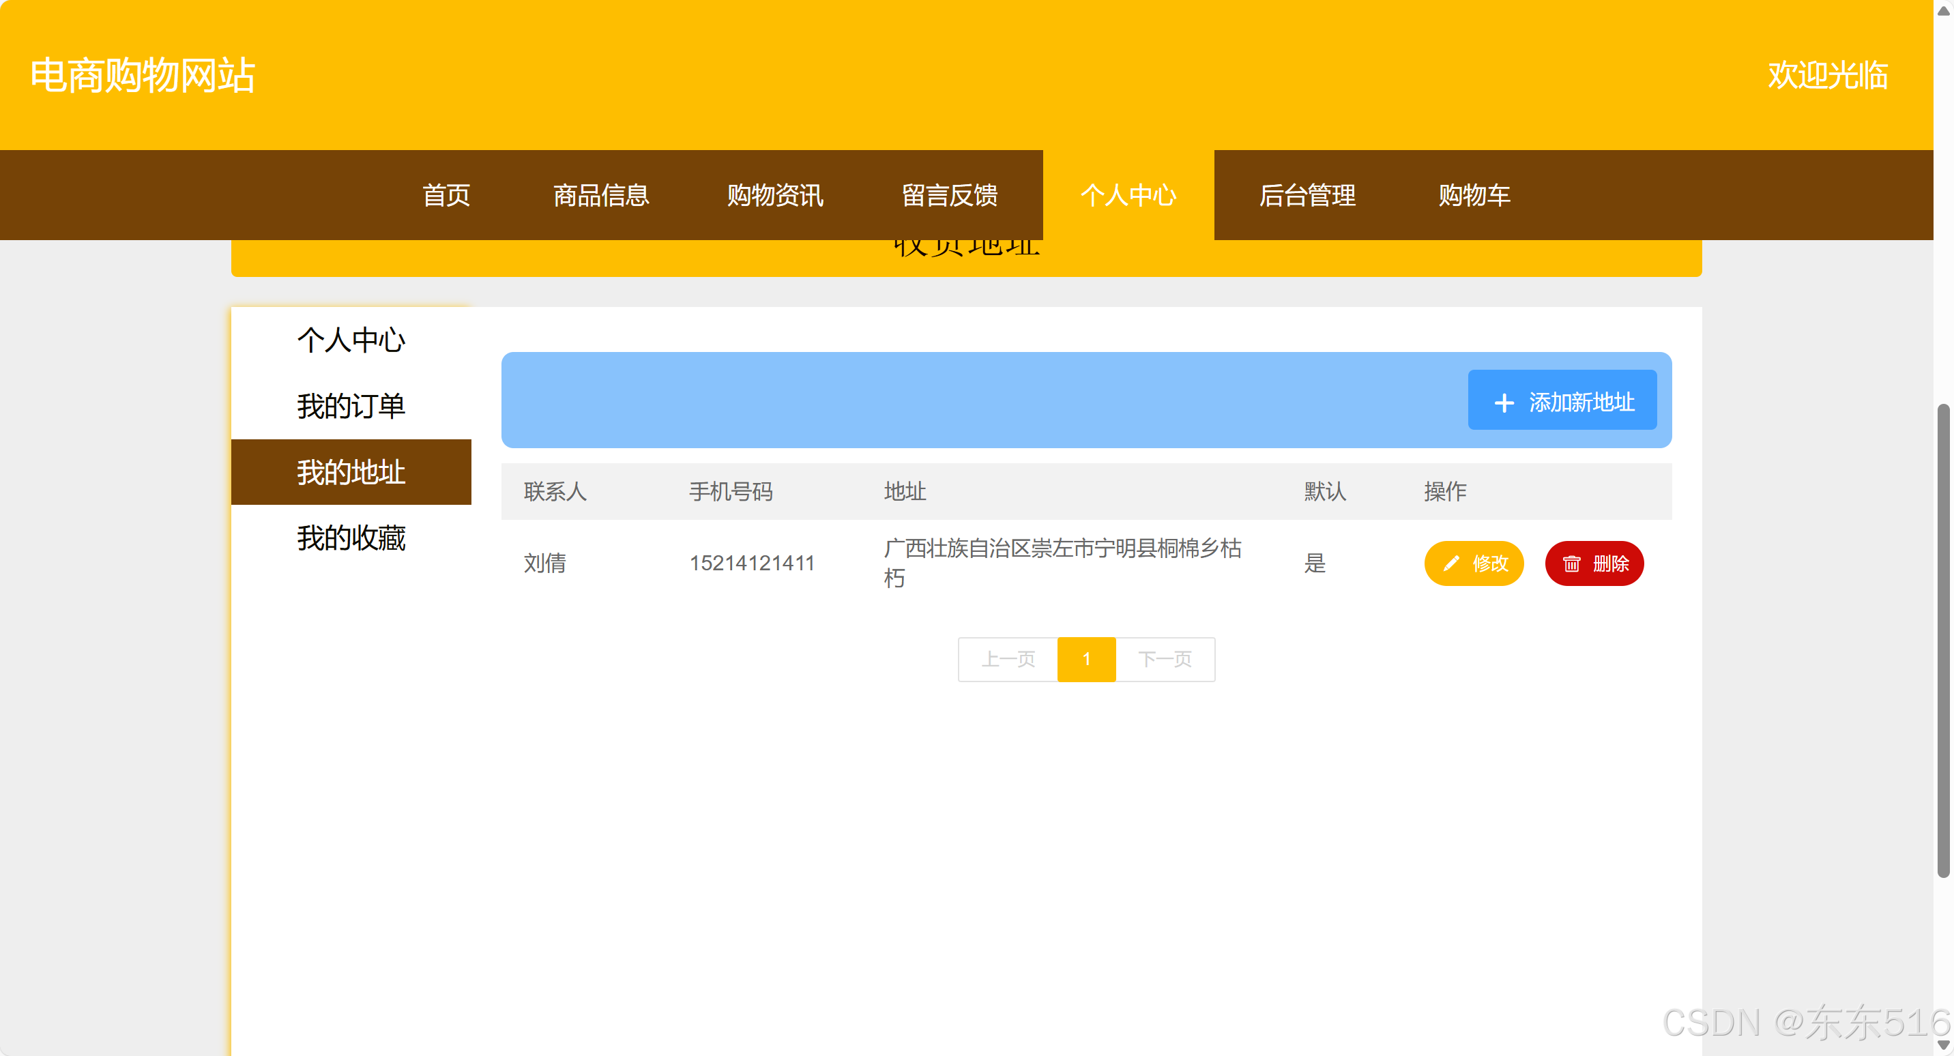Go to 商品信息 in the navbar
1954x1056 pixels.
(601, 195)
